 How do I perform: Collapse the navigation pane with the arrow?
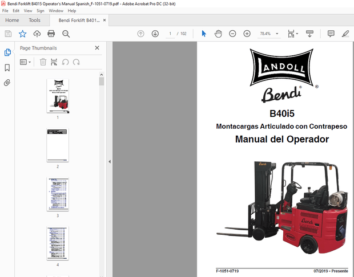tap(110, 161)
